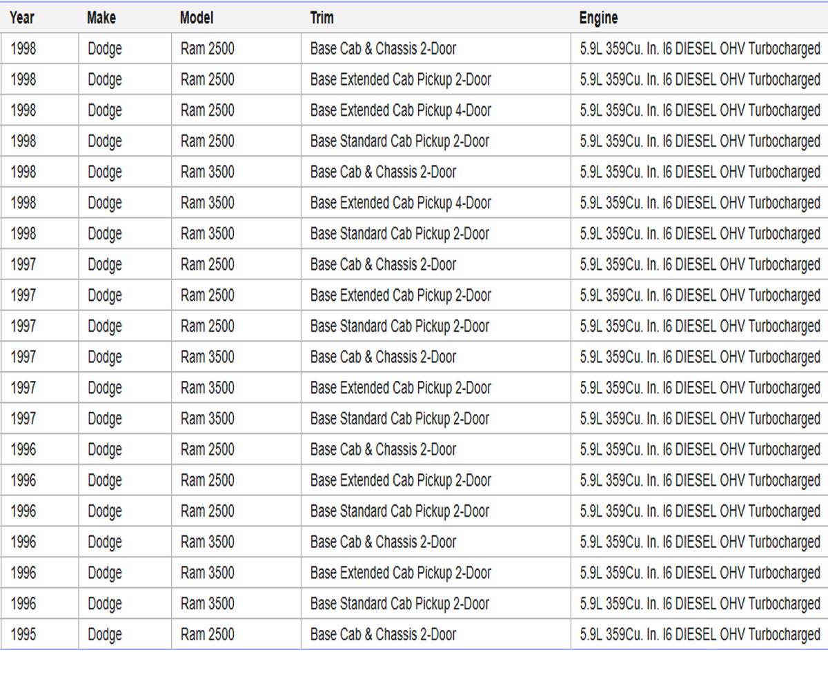Click Ram 2500 model in first 1997 row
Image resolution: width=828 pixels, height=690 pixels.
pyautogui.click(x=207, y=264)
